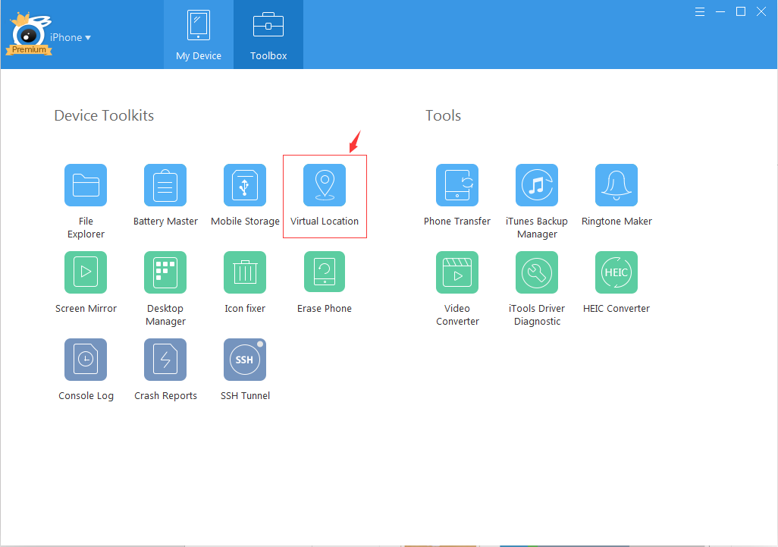Image resolution: width=778 pixels, height=547 pixels.
Task: Select the Toolbox tab
Action: [x=268, y=35]
